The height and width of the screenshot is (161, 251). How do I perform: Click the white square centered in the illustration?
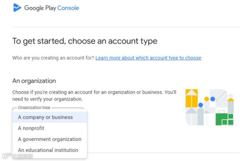point(212,104)
